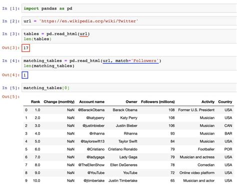Click the '@TheEllenShow' cell
The width and height of the screenshot is (237, 187).
click(91, 165)
